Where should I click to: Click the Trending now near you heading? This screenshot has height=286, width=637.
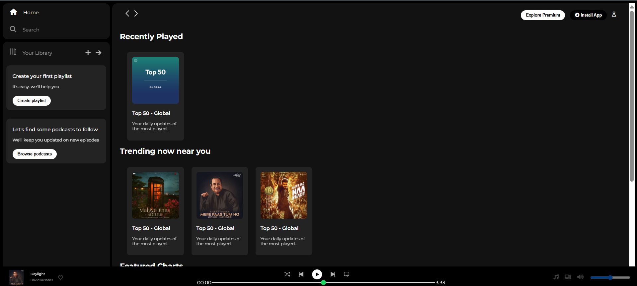[x=165, y=151]
